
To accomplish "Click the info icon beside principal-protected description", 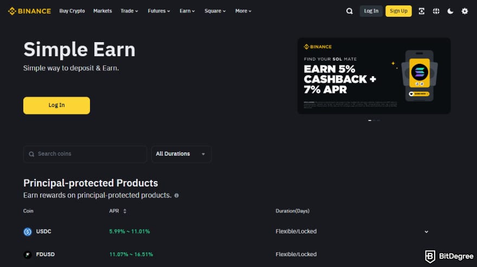I will [x=177, y=196].
